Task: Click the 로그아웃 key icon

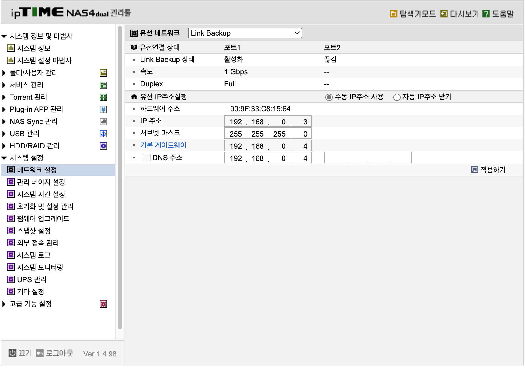Action: click(x=40, y=353)
